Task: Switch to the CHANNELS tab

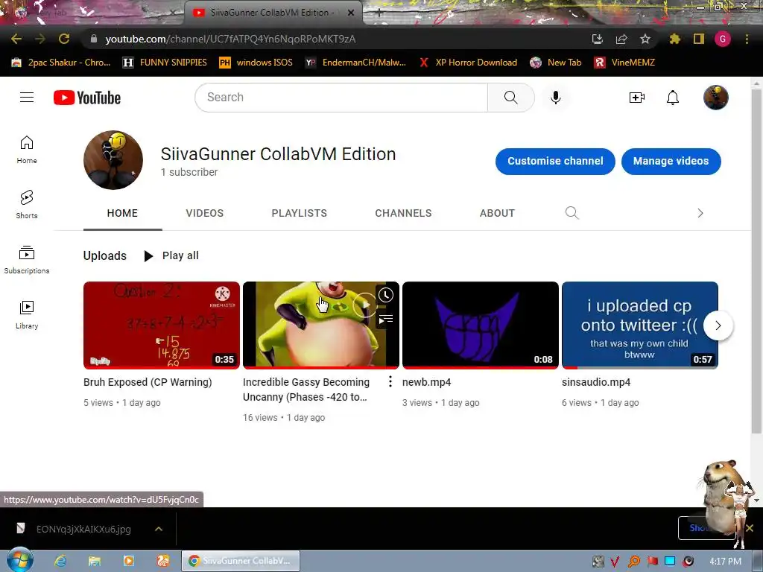Action: tap(403, 213)
